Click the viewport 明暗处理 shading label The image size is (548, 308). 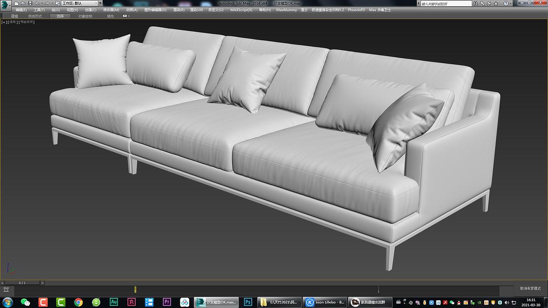26,22
